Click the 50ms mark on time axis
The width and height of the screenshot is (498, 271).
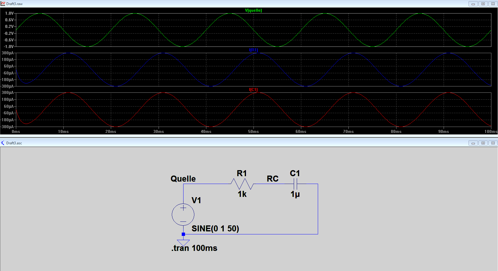point(254,131)
